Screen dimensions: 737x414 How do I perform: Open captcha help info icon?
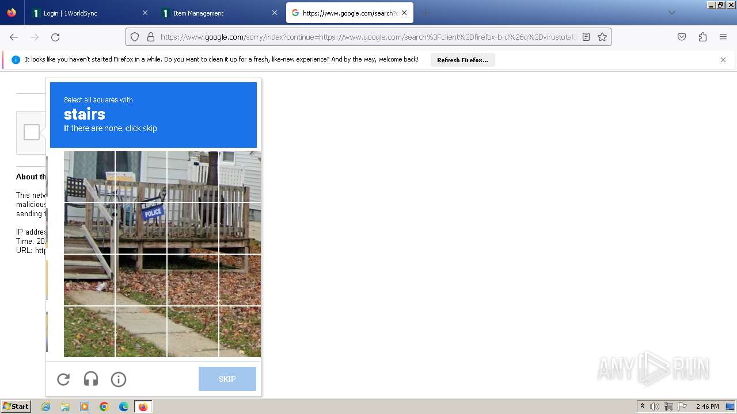(x=119, y=379)
